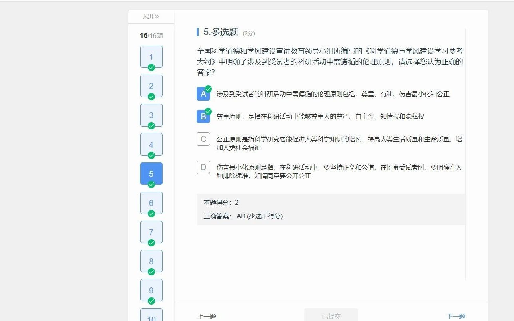Screen dimensions: 514x321
Task: Click option B text beginning 尊重原则
Action: coord(321,117)
